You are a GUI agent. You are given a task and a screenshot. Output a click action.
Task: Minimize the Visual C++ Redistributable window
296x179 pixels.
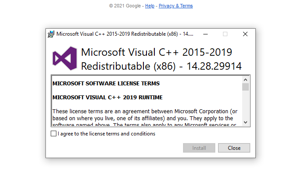pos(205,34)
